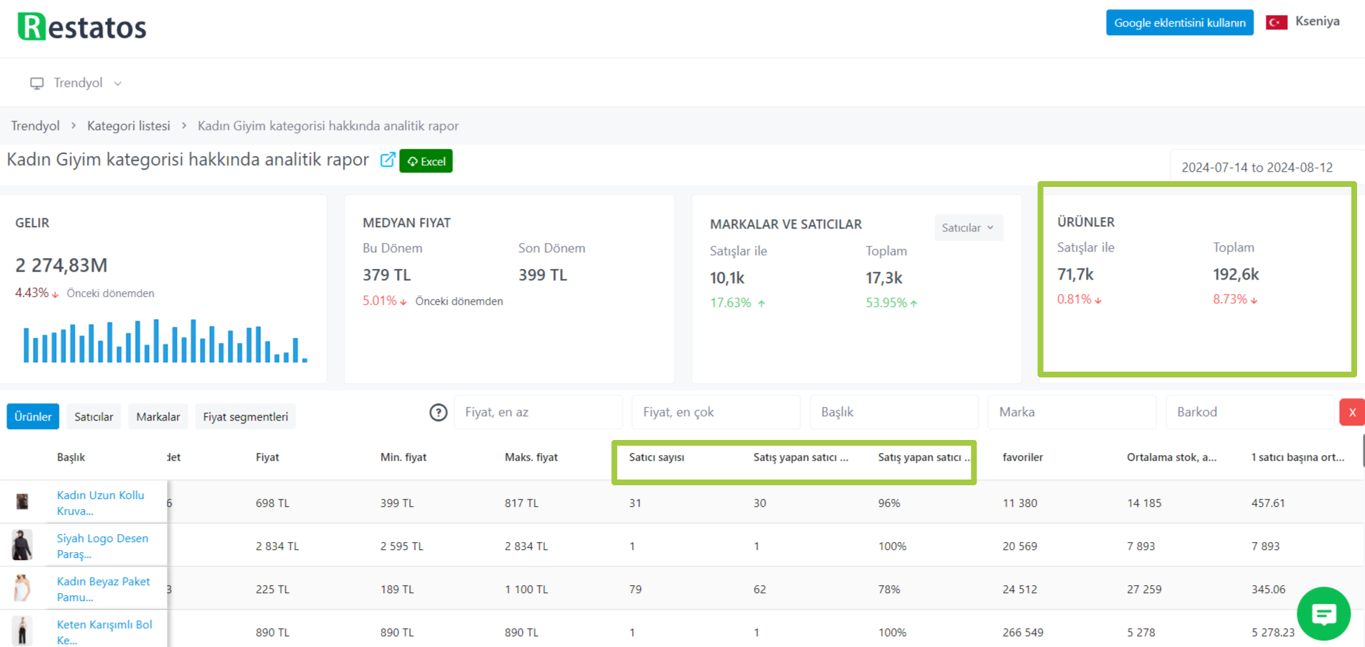Download report via Excel button

point(426,161)
